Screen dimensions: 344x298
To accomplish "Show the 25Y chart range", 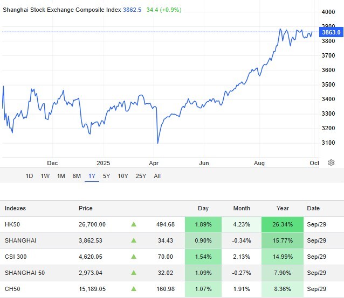I will 141,176.
